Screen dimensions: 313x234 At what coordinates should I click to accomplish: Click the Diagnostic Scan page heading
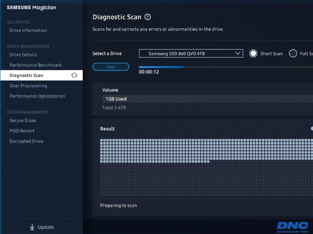[x=117, y=17]
